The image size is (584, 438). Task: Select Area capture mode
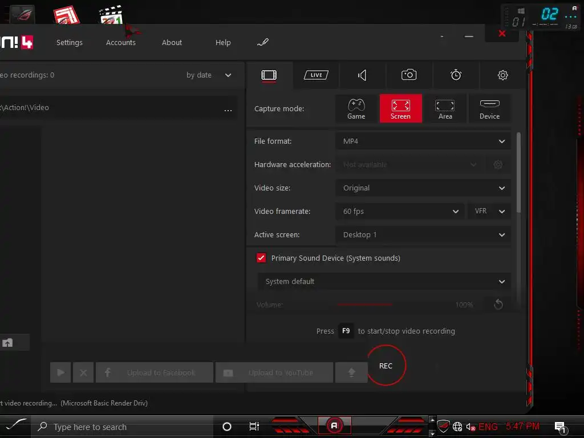[x=445, y=108]
